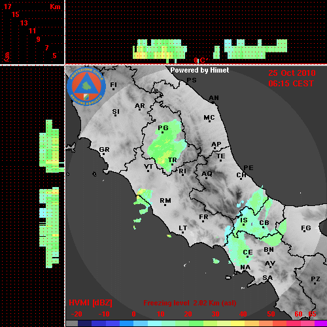327x327 pixels.
Task: Click the PG city label on map
Action: [x=163, y=128]
